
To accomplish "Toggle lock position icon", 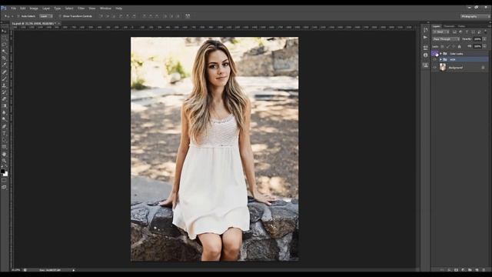I will (x=454, y=46).
